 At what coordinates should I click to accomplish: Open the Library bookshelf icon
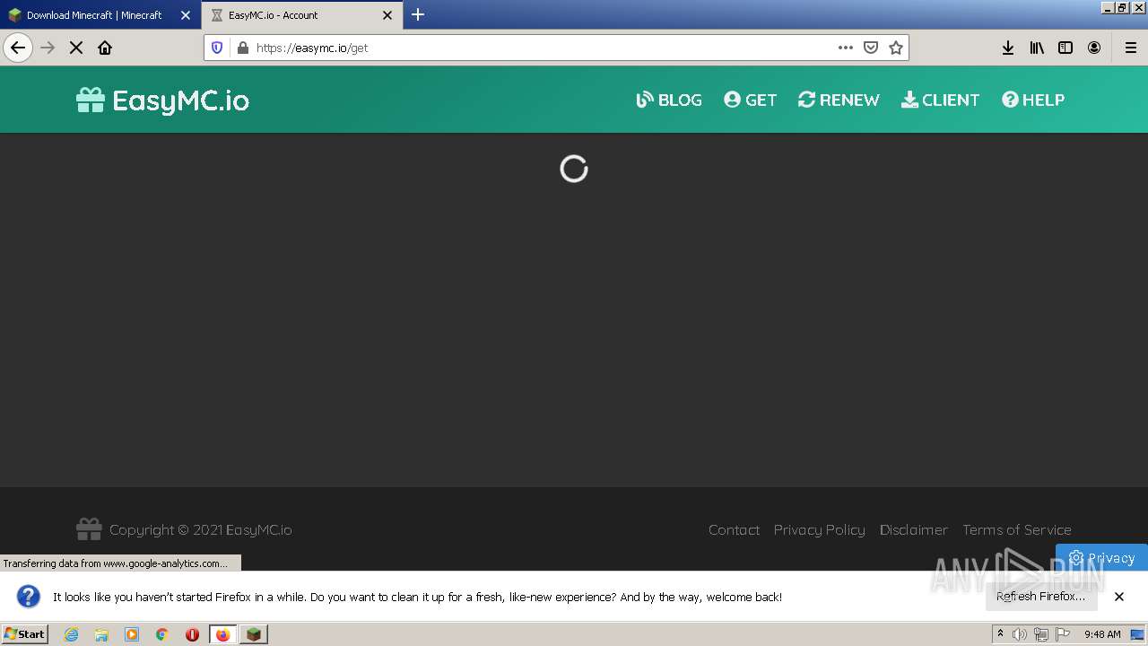coord(1037,48)
